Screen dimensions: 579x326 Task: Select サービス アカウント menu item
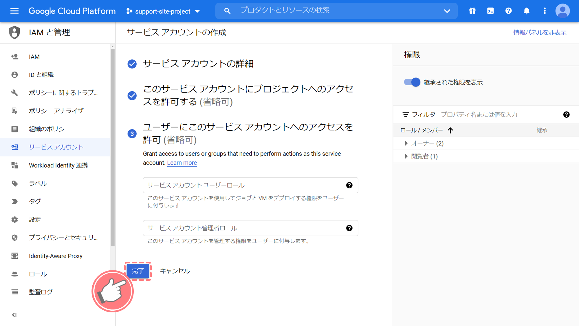(x=55, y=147)
